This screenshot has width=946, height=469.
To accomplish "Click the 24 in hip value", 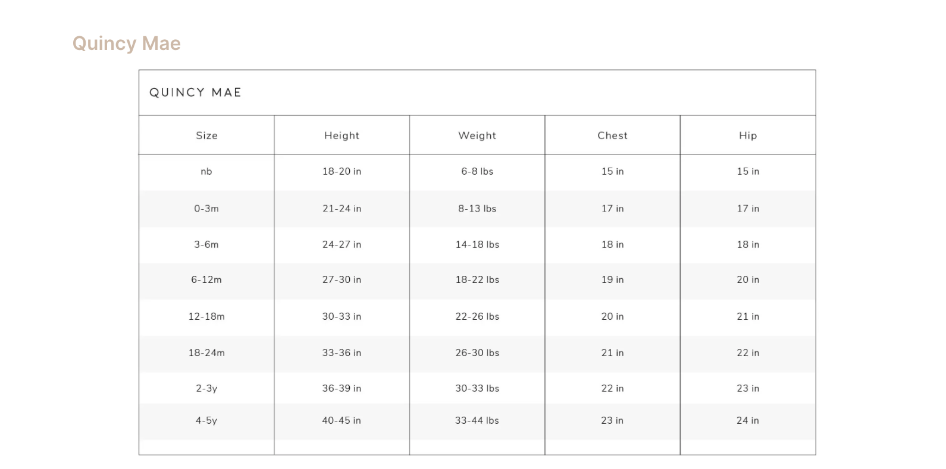I will [748, 420].
